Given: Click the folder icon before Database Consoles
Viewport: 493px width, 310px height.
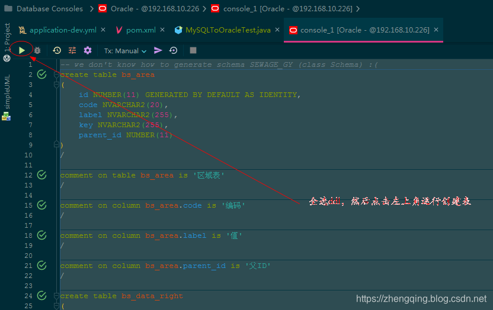Looking at the screenshot, I should click(8, 8).
